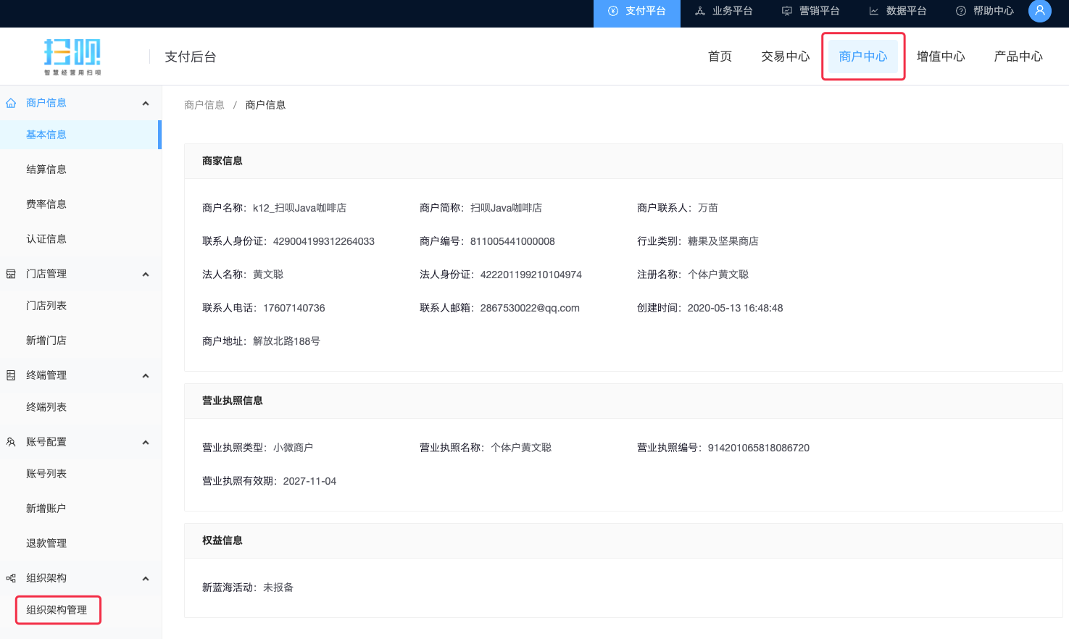Screen dimensions: 1069x639
Task: Click address 解放北路188号
Action: tap(286, 341)
